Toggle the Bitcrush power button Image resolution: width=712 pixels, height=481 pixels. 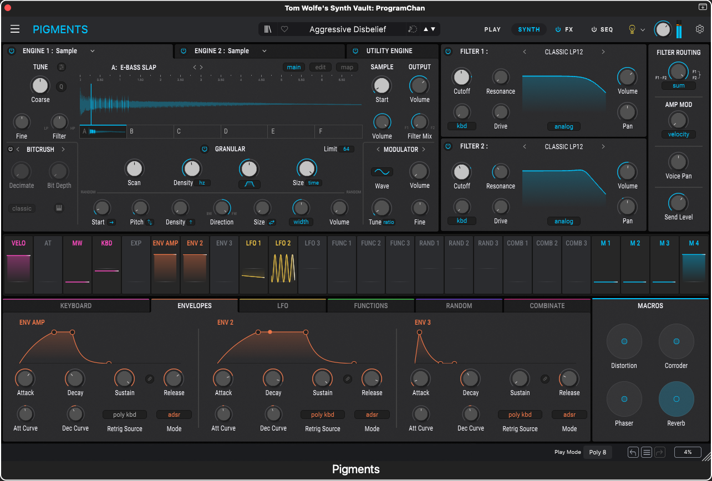[11, 149]
